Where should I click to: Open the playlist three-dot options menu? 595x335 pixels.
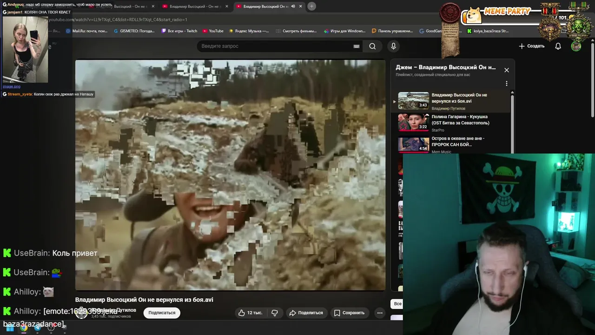507,84
